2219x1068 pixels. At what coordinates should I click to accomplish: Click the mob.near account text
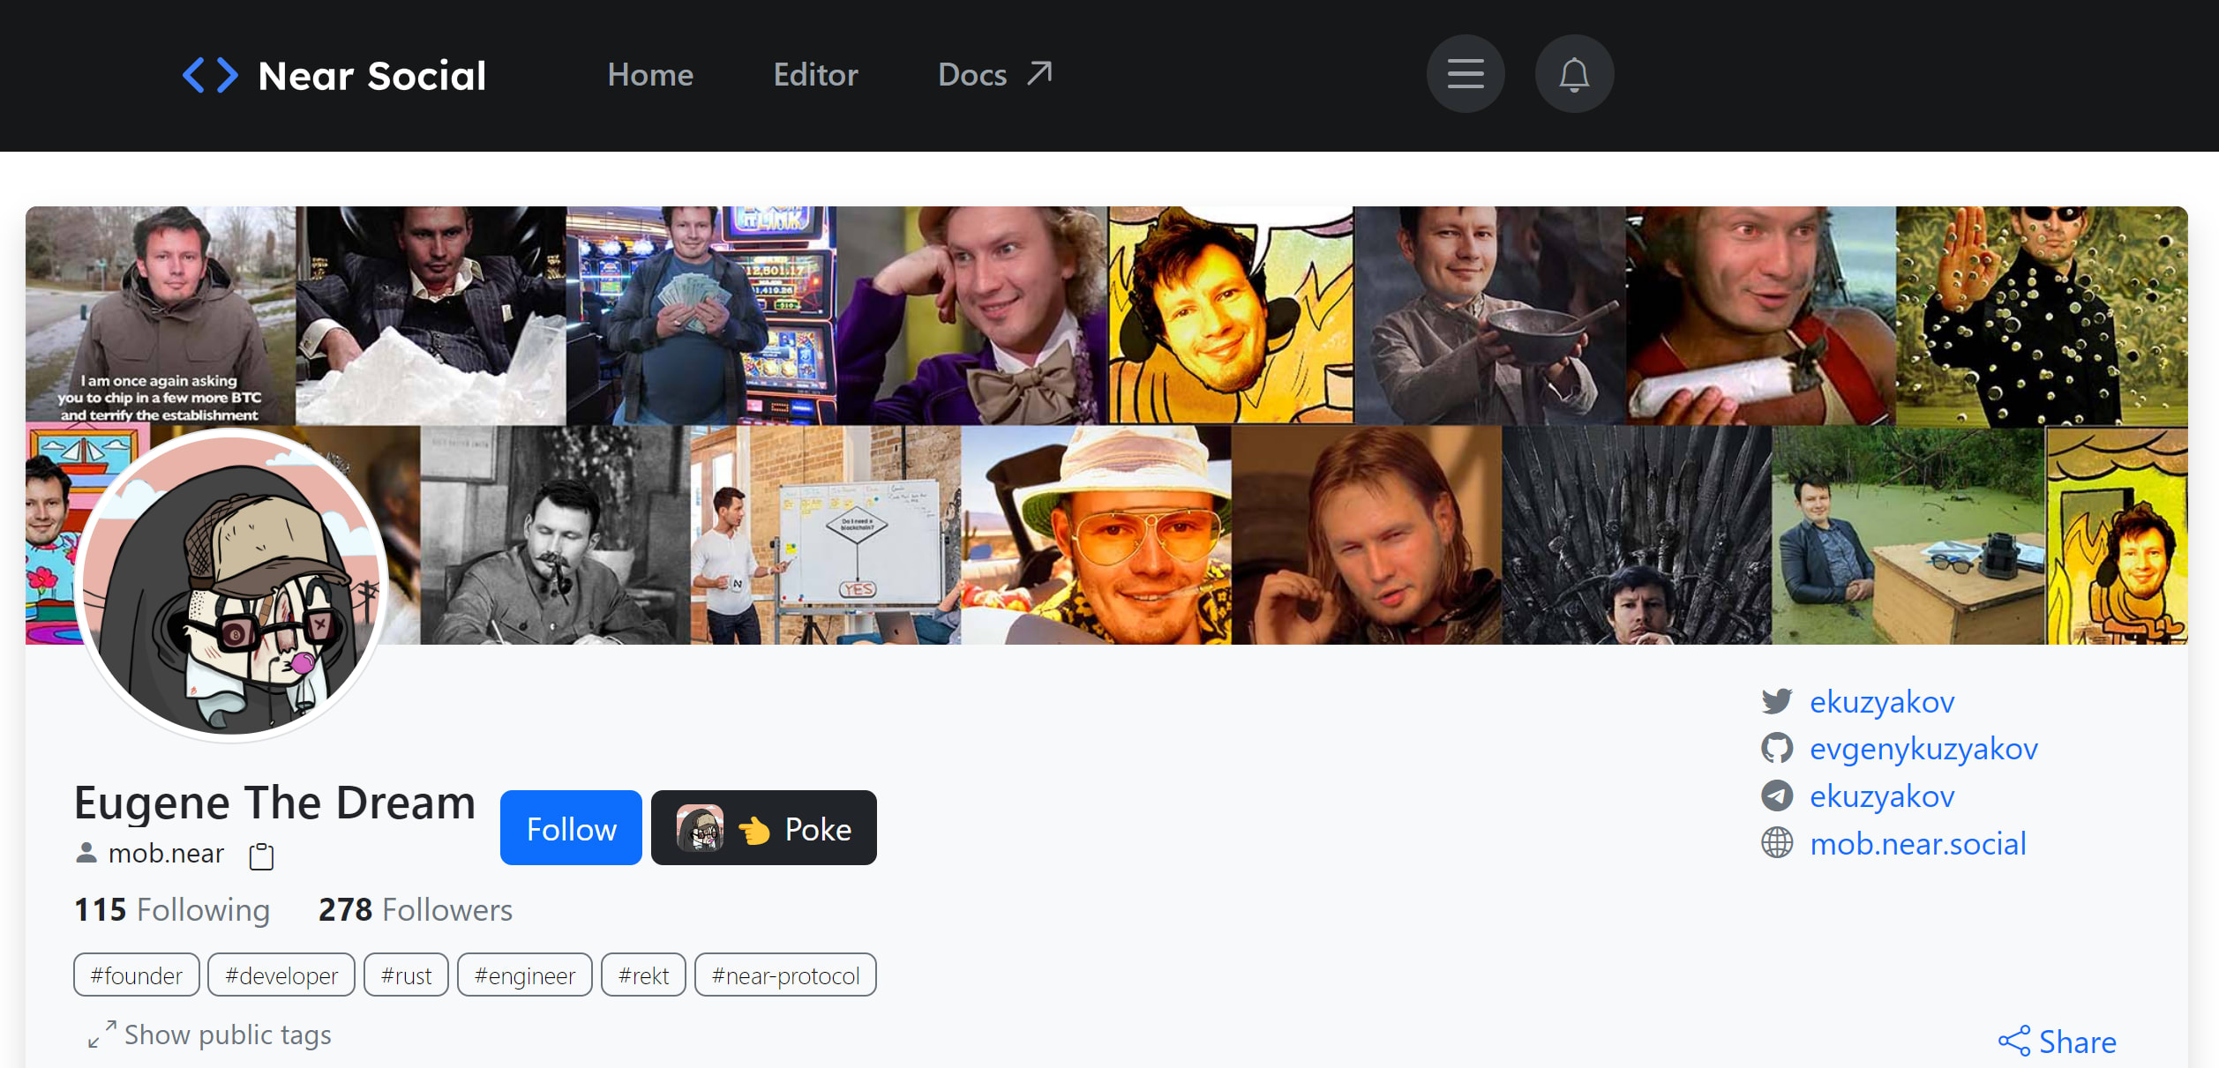166,854
